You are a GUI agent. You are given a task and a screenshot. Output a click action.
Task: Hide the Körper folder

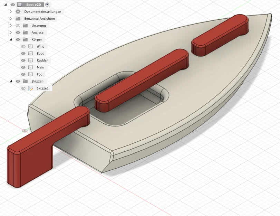pyautogui.click(x=18, y=39)
